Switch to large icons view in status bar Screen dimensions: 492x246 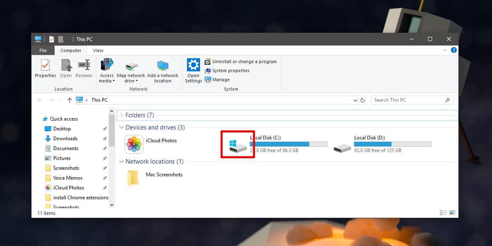[x=452, y=213]
